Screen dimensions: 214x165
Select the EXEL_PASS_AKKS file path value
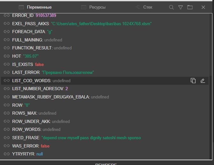click(x=101, y=24)
